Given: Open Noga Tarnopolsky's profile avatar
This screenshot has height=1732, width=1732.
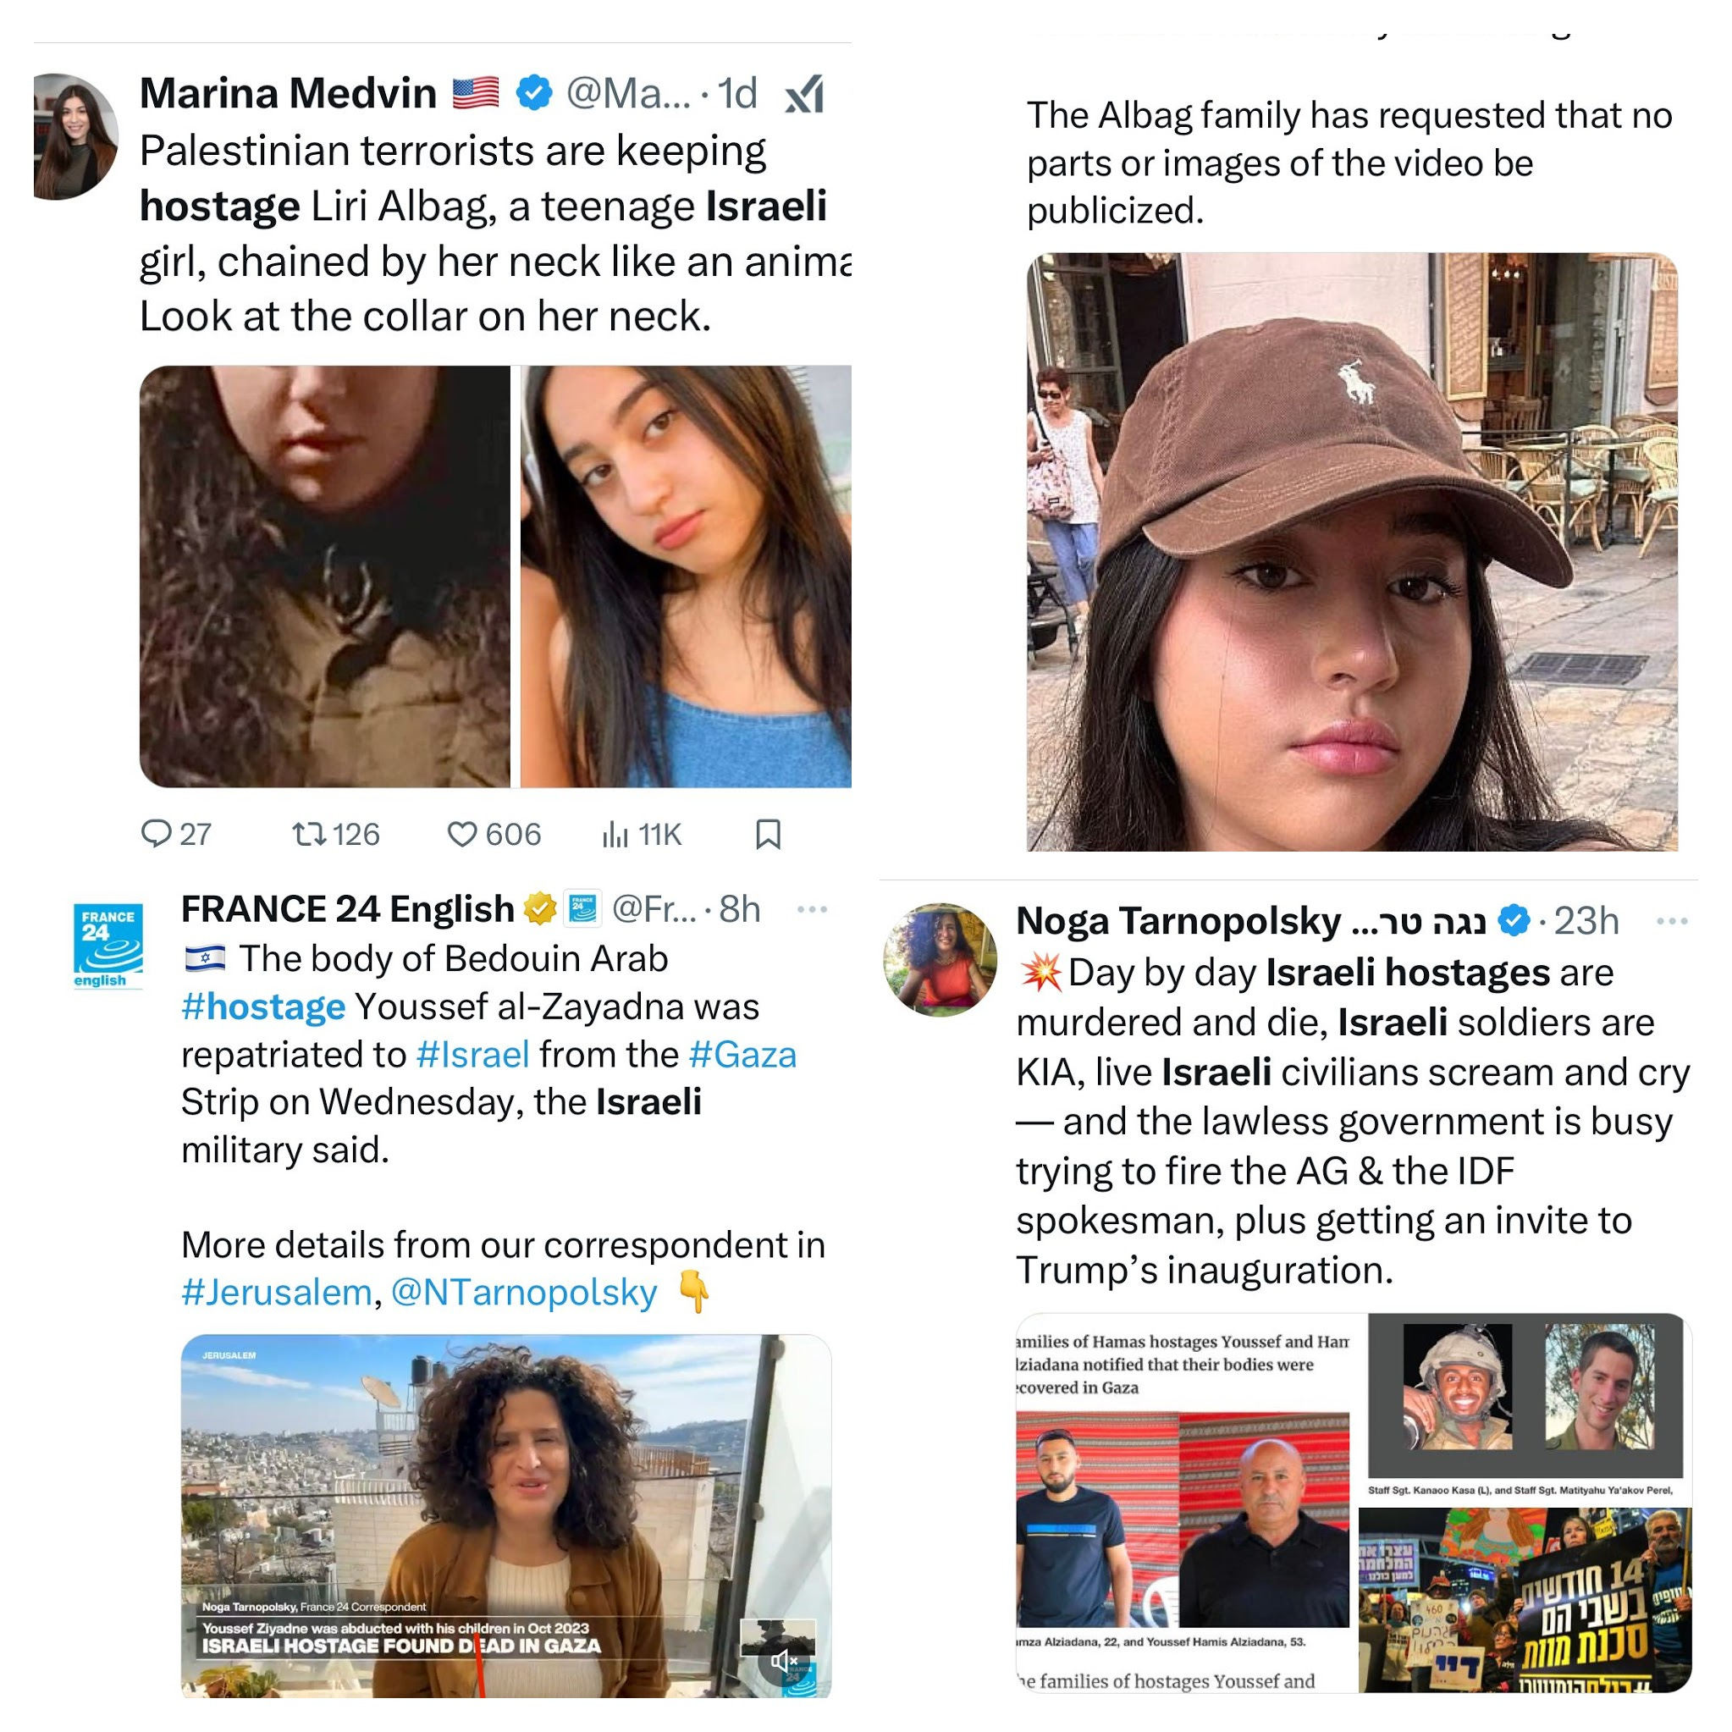Looking at the screenshot, I should [940, 960].
